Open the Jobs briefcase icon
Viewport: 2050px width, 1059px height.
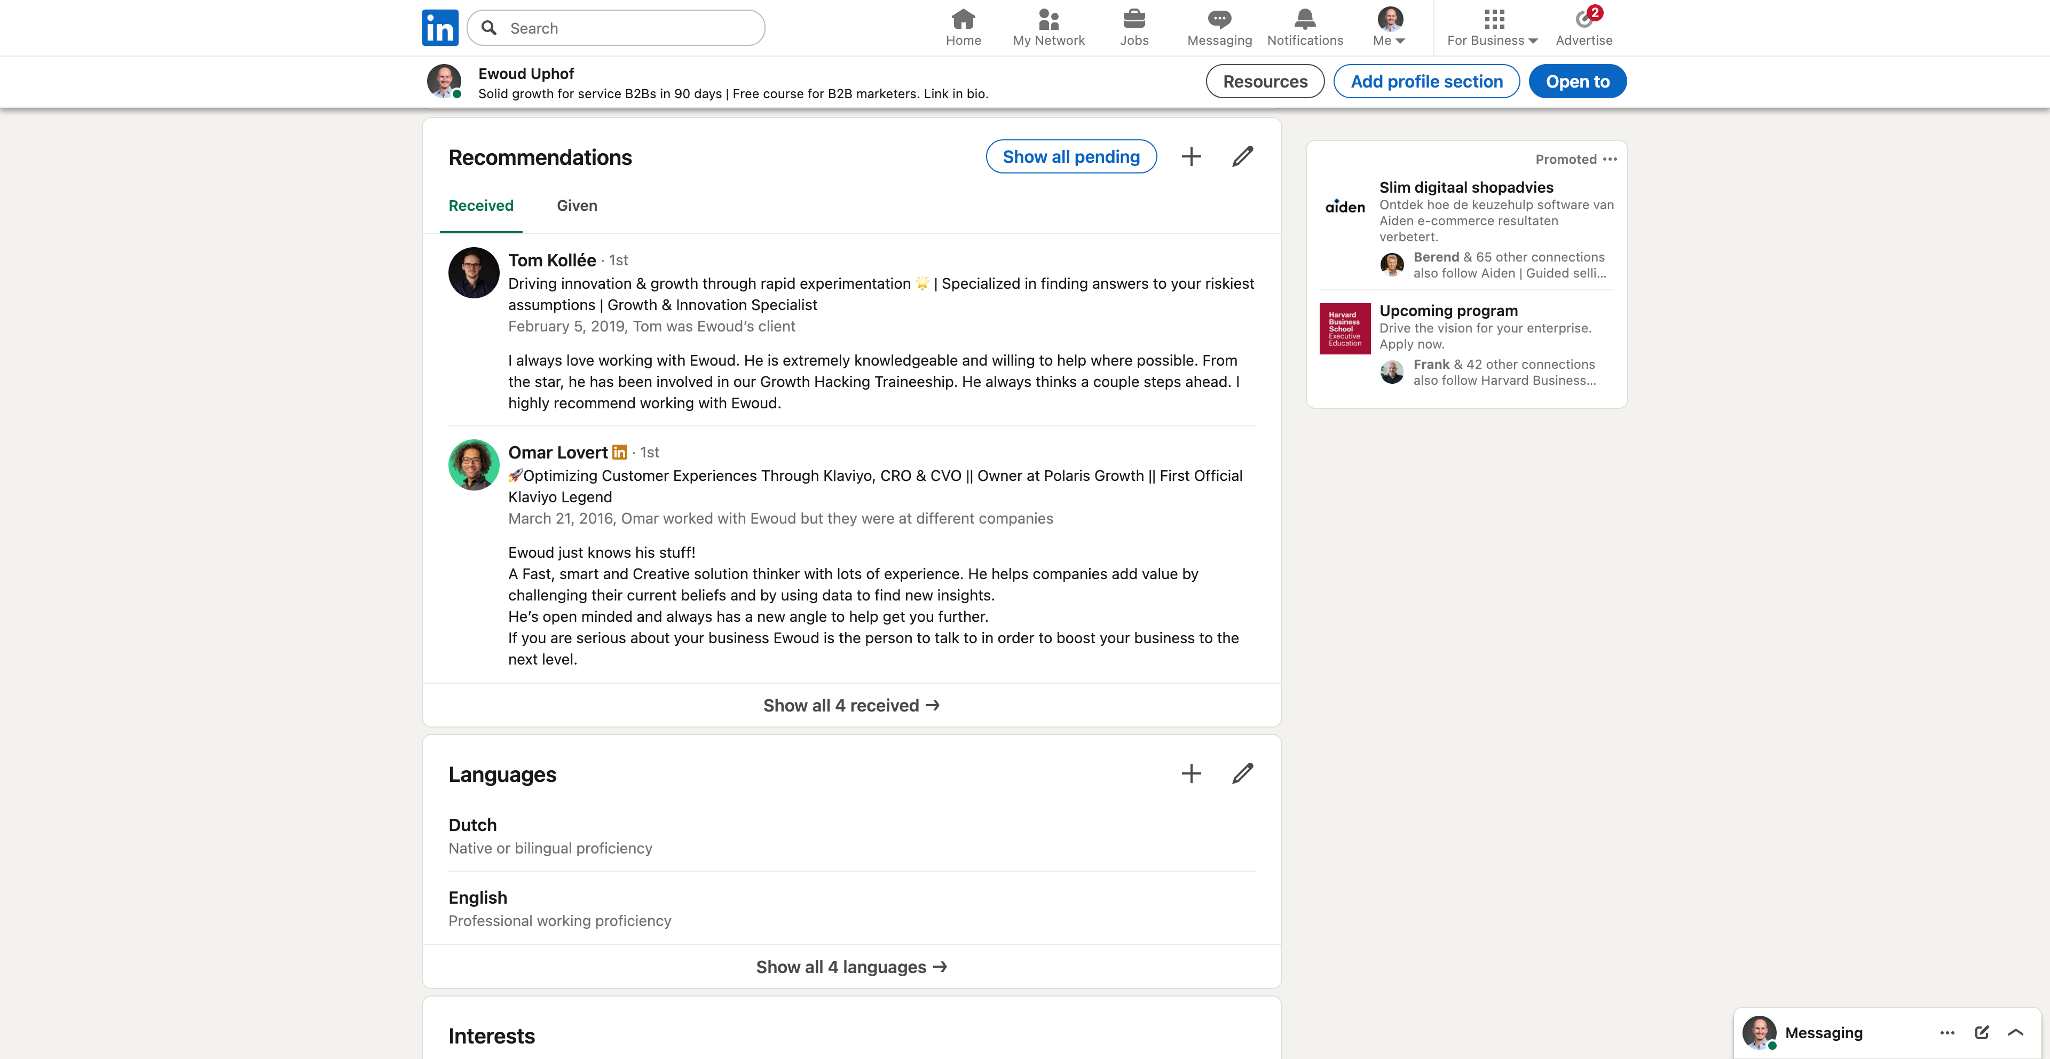[1133, 19]
